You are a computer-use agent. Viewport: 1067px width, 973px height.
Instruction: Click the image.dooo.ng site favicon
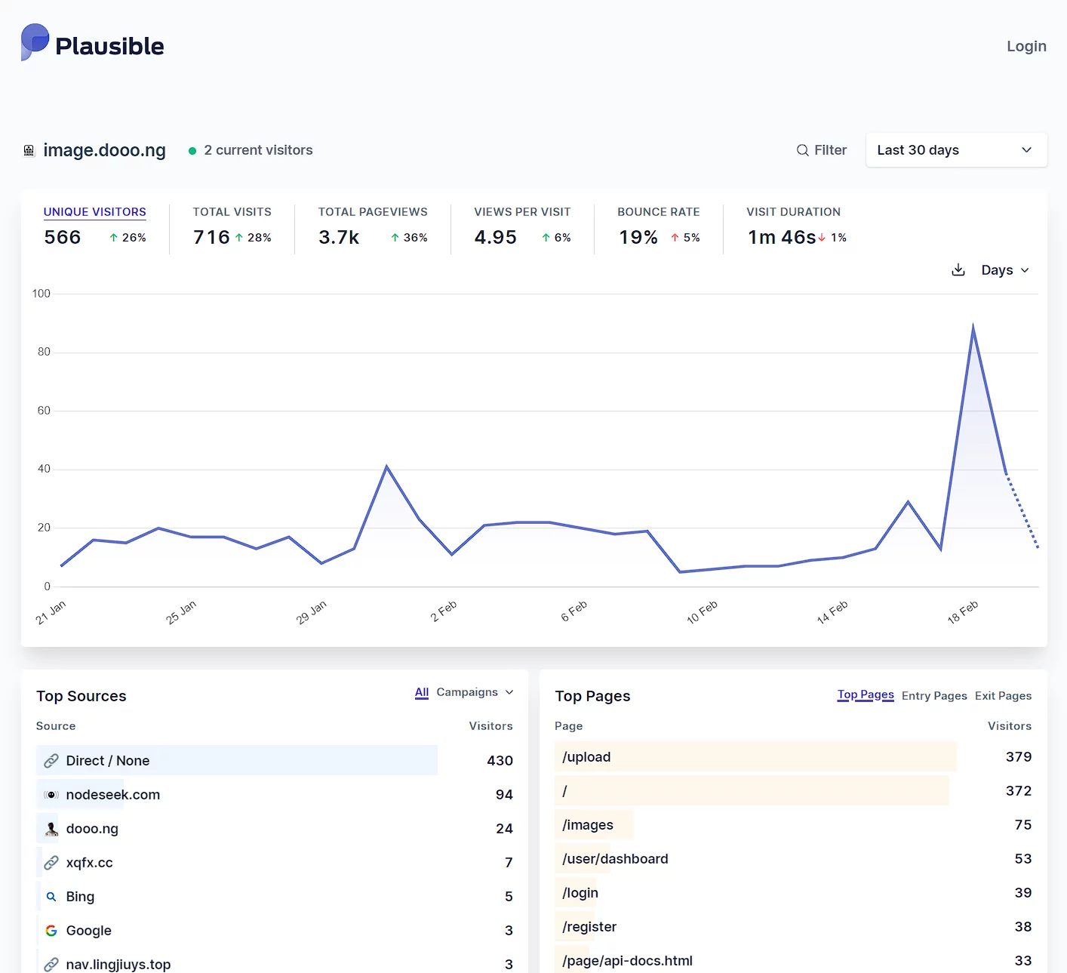pyautogui.click(x=29, y=150)
